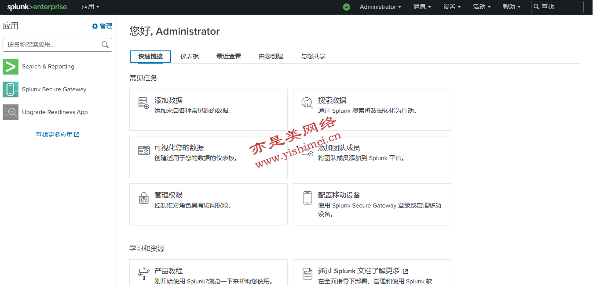Click the 产品教程 signpost icon
This screenshot has height=286, width=593.
[143, 274]
